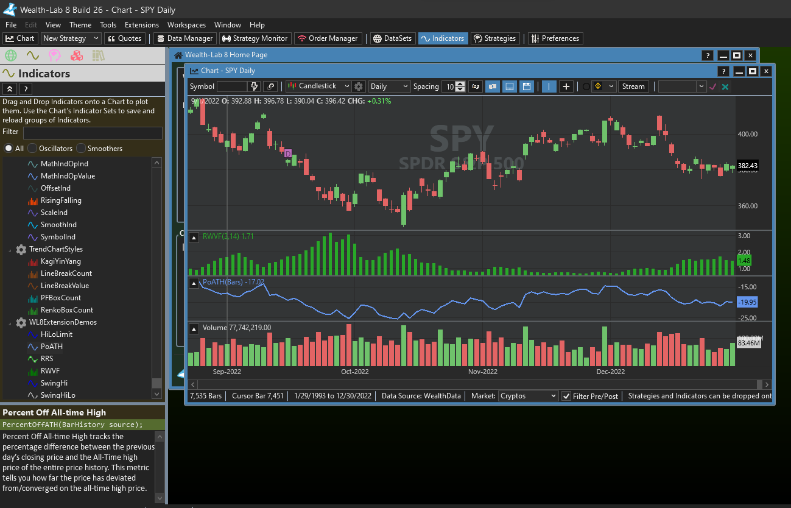The height and width of the screenshot is (508, 791).
Task: Click the pink head icon in sidebar
Action: (54, 56)
